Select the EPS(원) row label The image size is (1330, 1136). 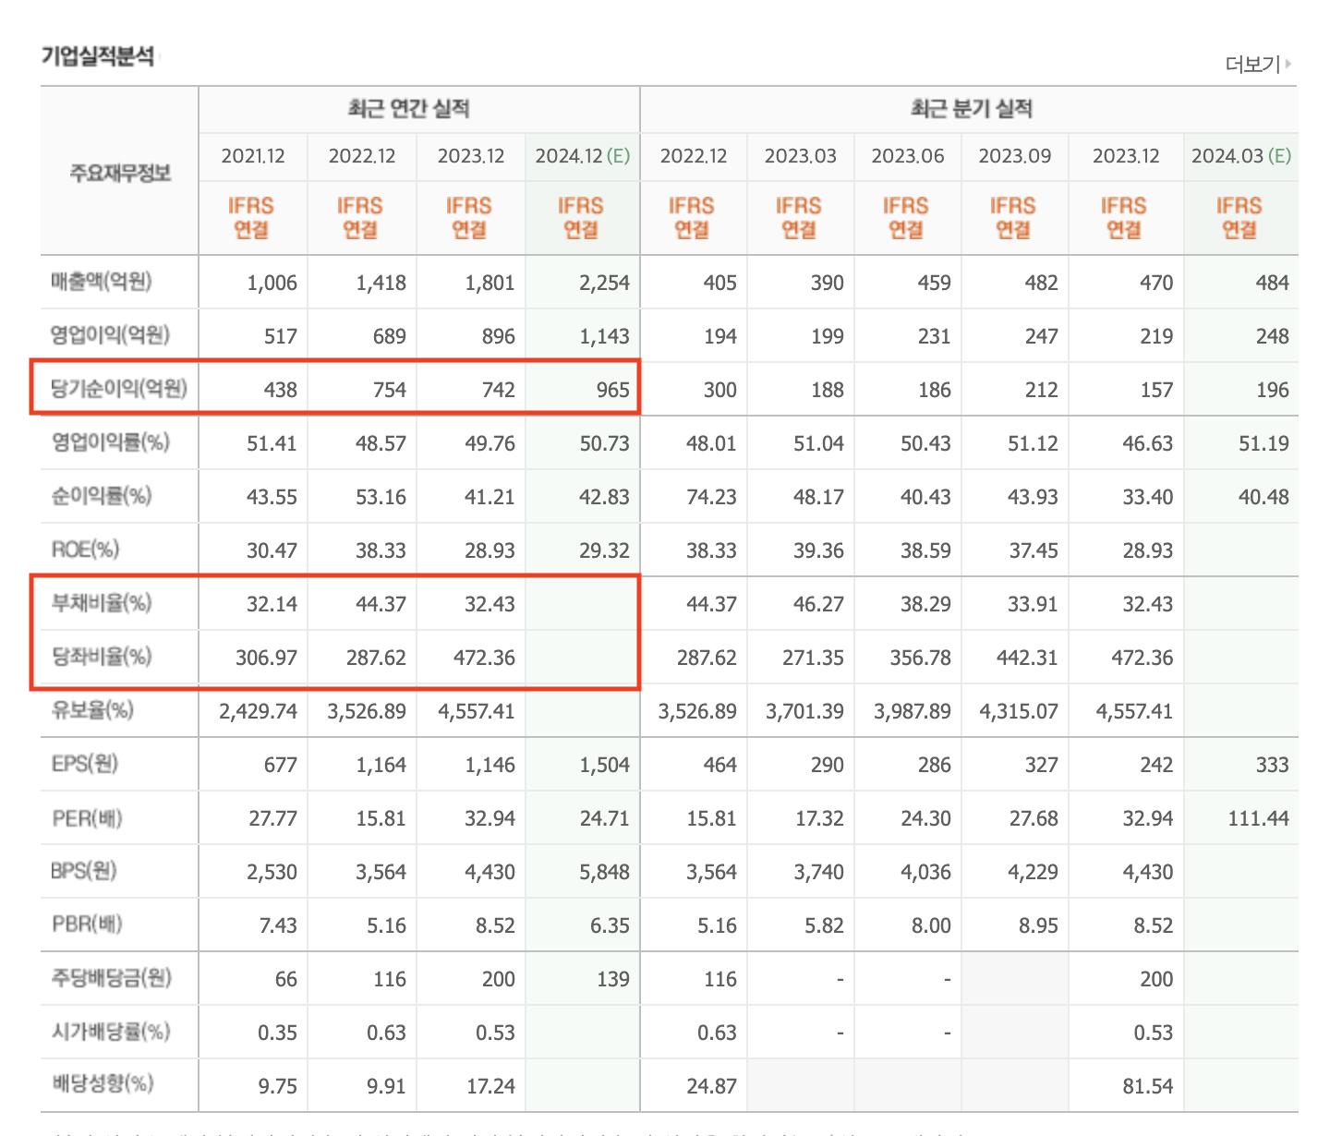87,765
